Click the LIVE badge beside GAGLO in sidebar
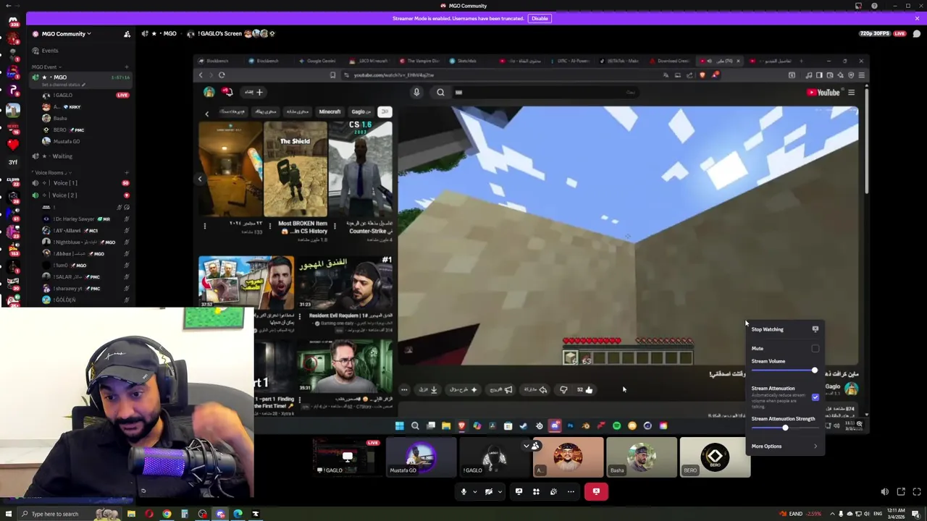 point(122,95)
